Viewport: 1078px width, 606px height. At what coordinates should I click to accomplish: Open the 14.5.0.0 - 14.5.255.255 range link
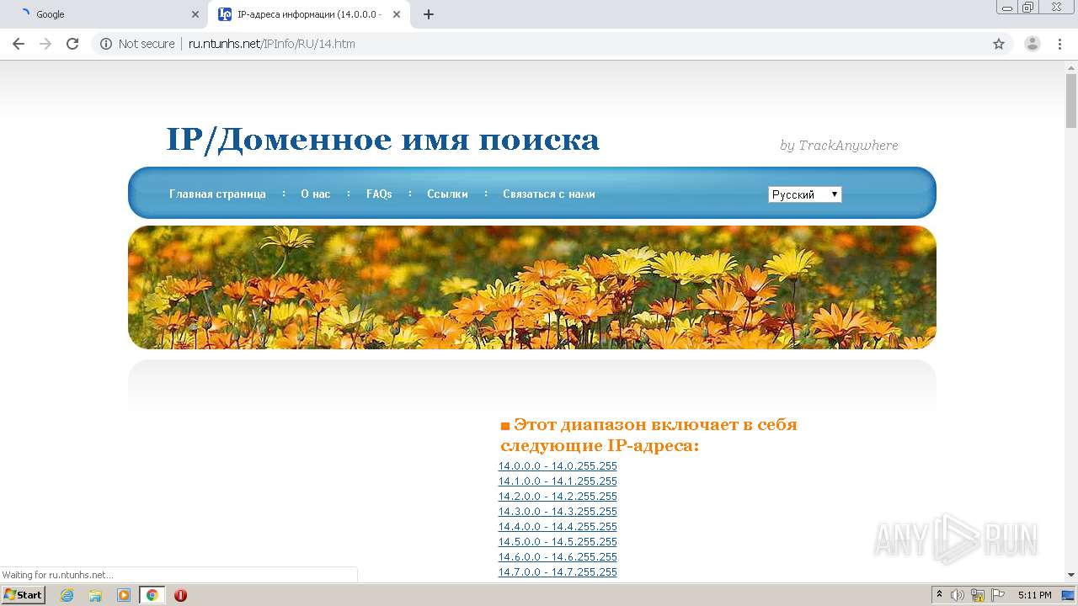558,542
